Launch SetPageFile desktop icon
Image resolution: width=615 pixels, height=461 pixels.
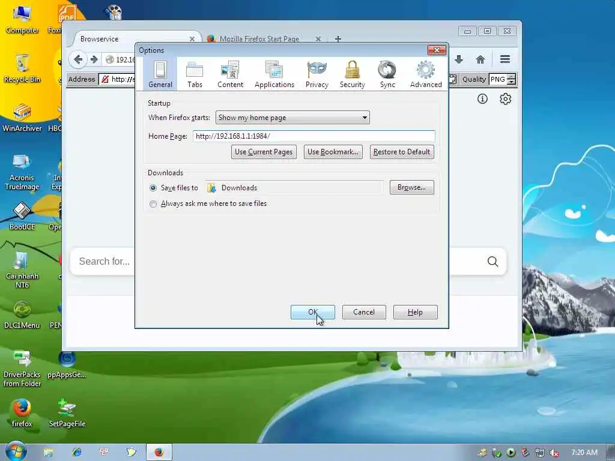[67, 413]
